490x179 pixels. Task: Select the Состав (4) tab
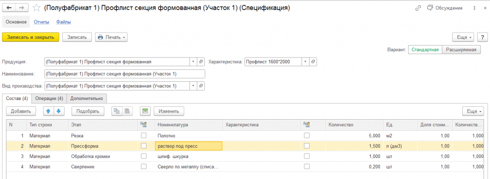click(x=17, y=99)
